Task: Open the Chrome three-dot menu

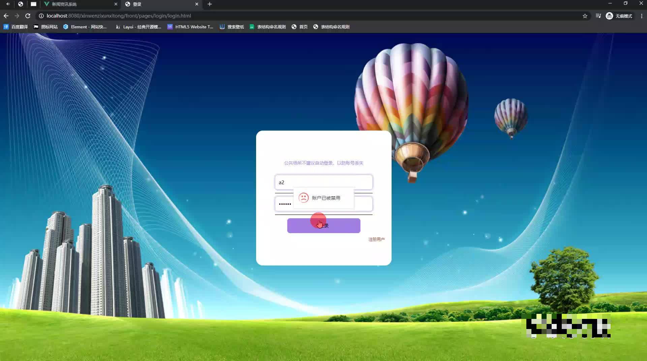Action: pyautogui.click(x=641, y=15)
